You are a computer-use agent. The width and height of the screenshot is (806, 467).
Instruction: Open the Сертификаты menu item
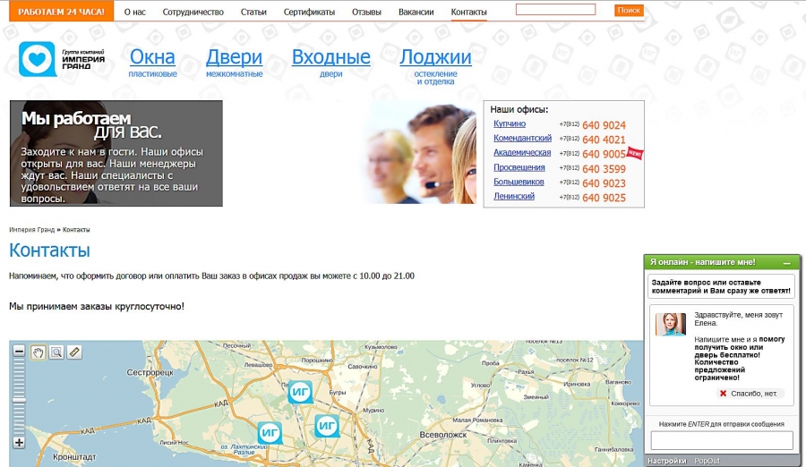coord(309,12)
